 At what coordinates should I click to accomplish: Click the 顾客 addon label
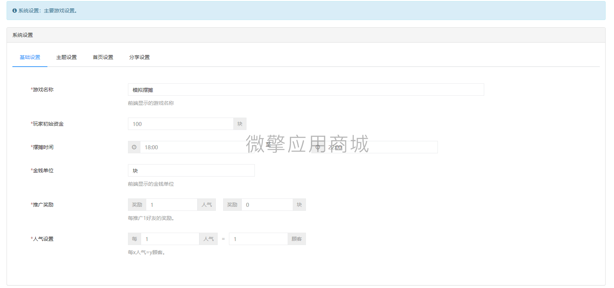click(297, 239)
